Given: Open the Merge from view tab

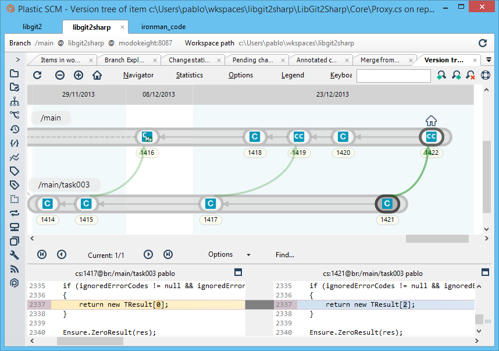Looking at the screenshot, I should click(380, 60).
